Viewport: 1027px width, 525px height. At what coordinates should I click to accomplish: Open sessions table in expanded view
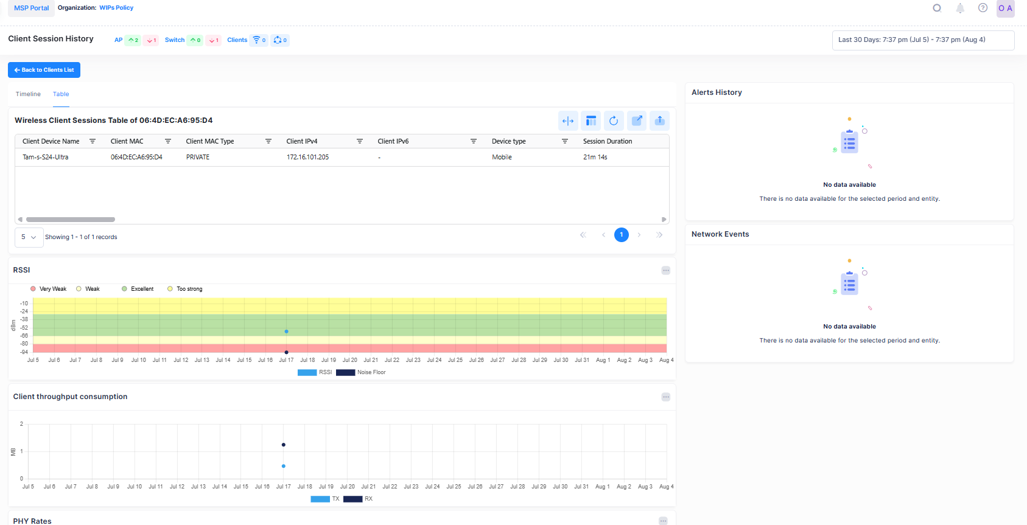click(637, 121)
